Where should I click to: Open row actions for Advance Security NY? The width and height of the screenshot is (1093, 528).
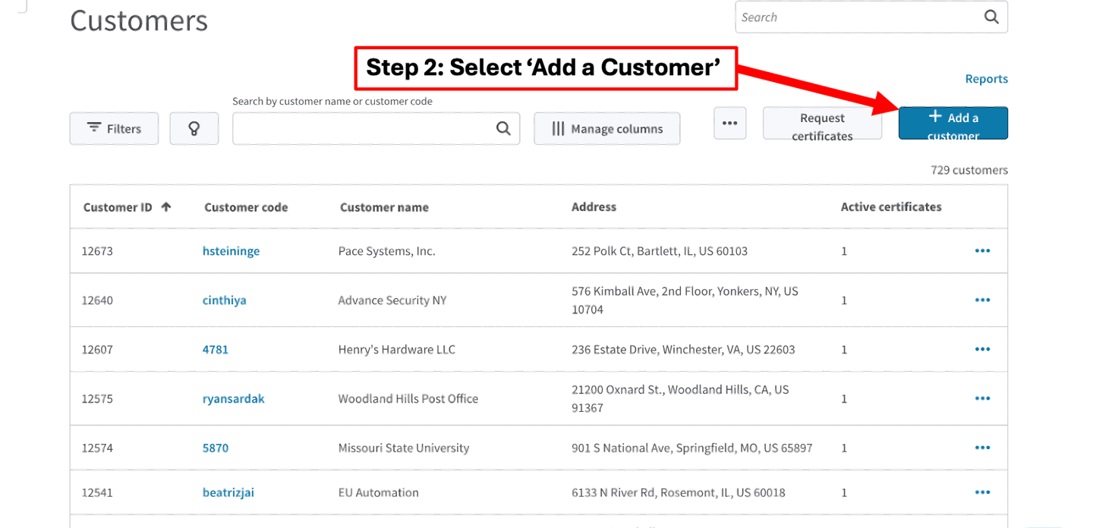[982, 300]
